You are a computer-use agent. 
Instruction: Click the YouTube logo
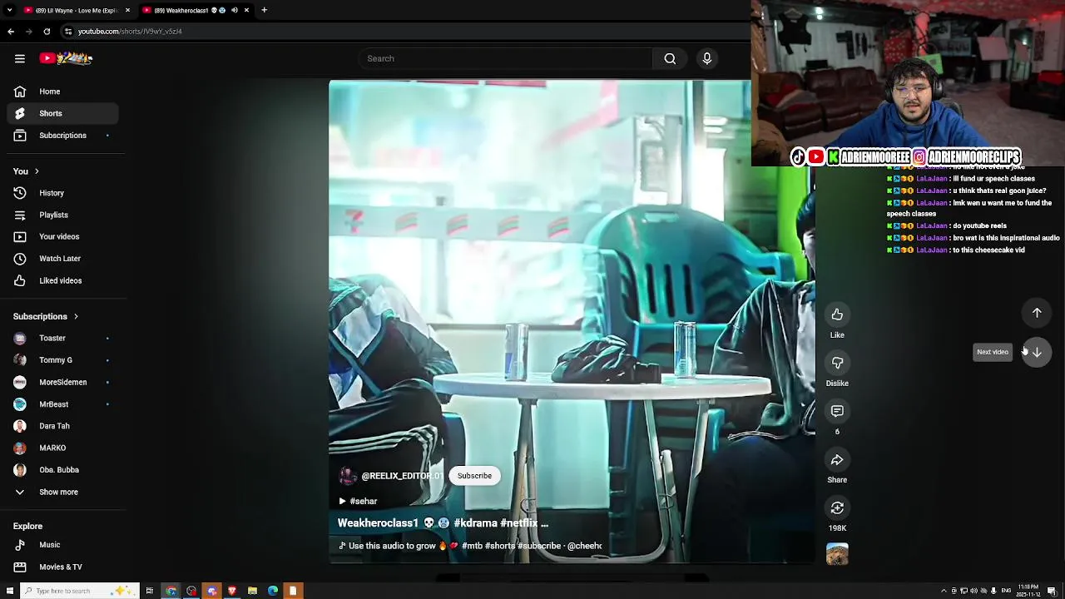pos(66,58)
